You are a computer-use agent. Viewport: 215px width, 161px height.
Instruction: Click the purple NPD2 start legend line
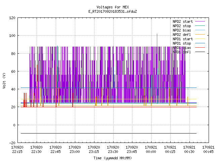pyautogui.click(x=200, y=21)
